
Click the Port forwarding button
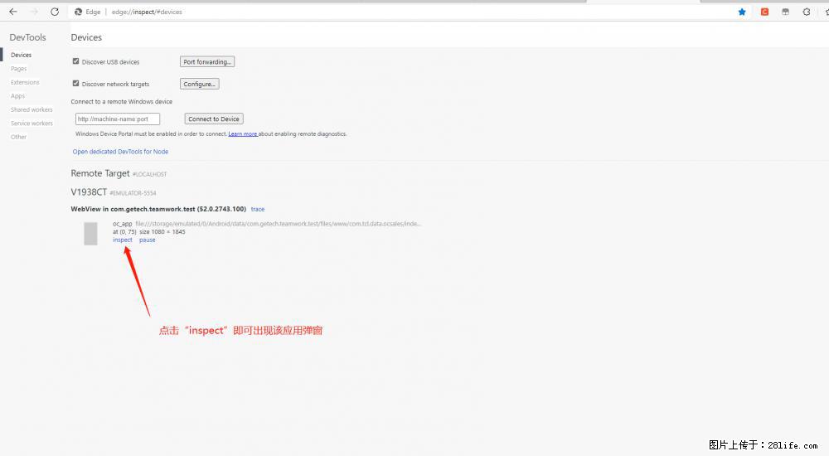[207, 61]
